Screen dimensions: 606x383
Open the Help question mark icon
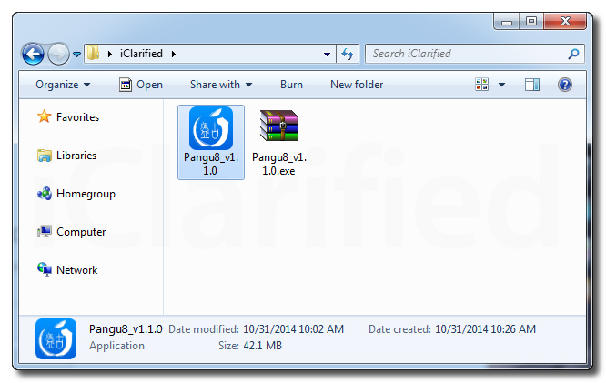click(564, 85)
